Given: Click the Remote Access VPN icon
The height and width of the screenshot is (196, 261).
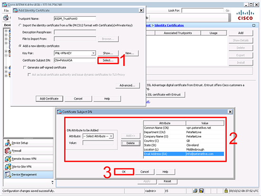Looking at the screenshot, I should 8,159.
